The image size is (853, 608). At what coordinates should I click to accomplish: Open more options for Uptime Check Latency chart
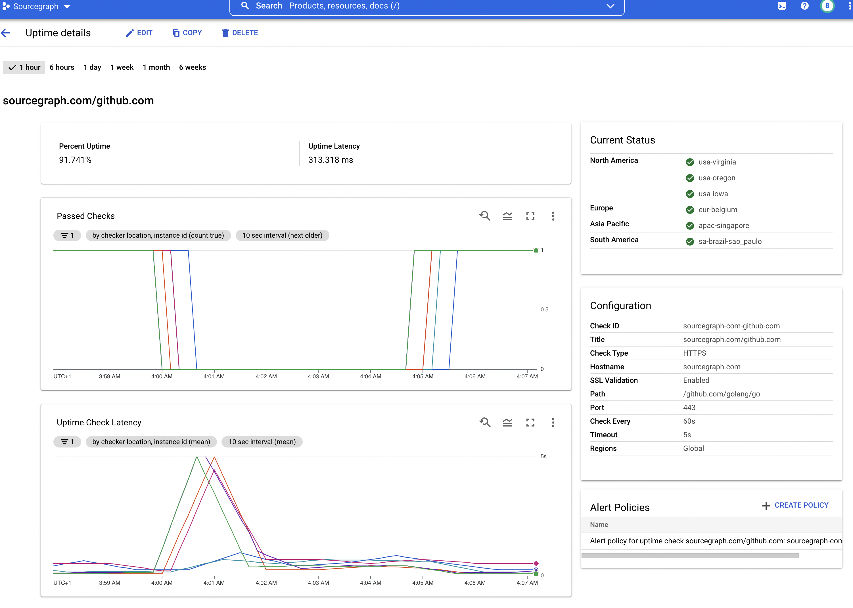(x=553, y=422)
